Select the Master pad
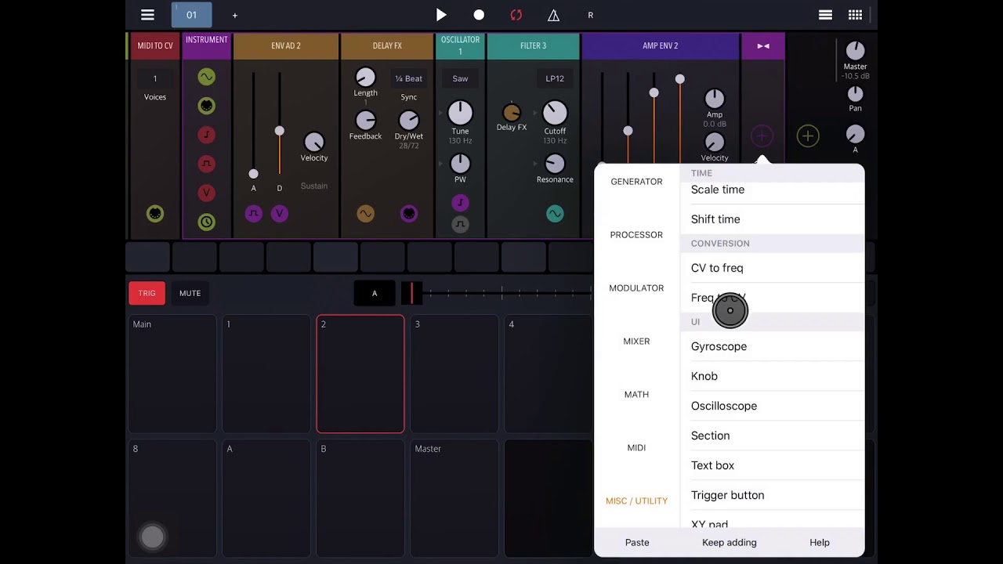 click(x=454, y=498)
